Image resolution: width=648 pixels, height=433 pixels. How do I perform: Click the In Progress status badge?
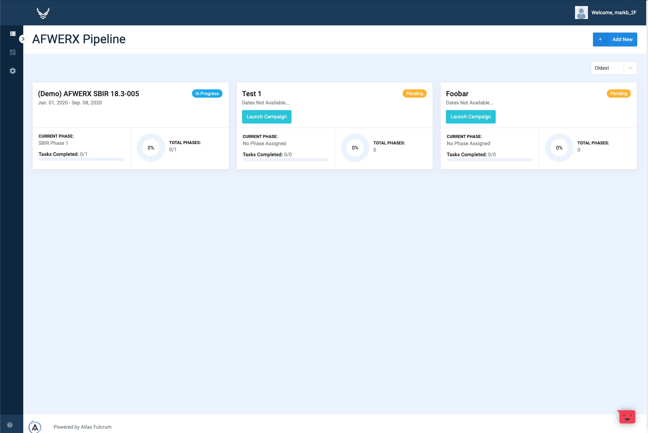click(207, 94)
